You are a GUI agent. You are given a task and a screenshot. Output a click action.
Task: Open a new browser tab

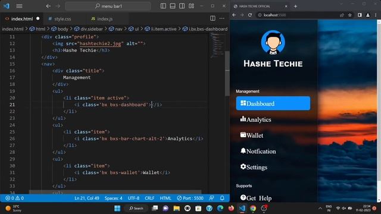pos(295,6)
